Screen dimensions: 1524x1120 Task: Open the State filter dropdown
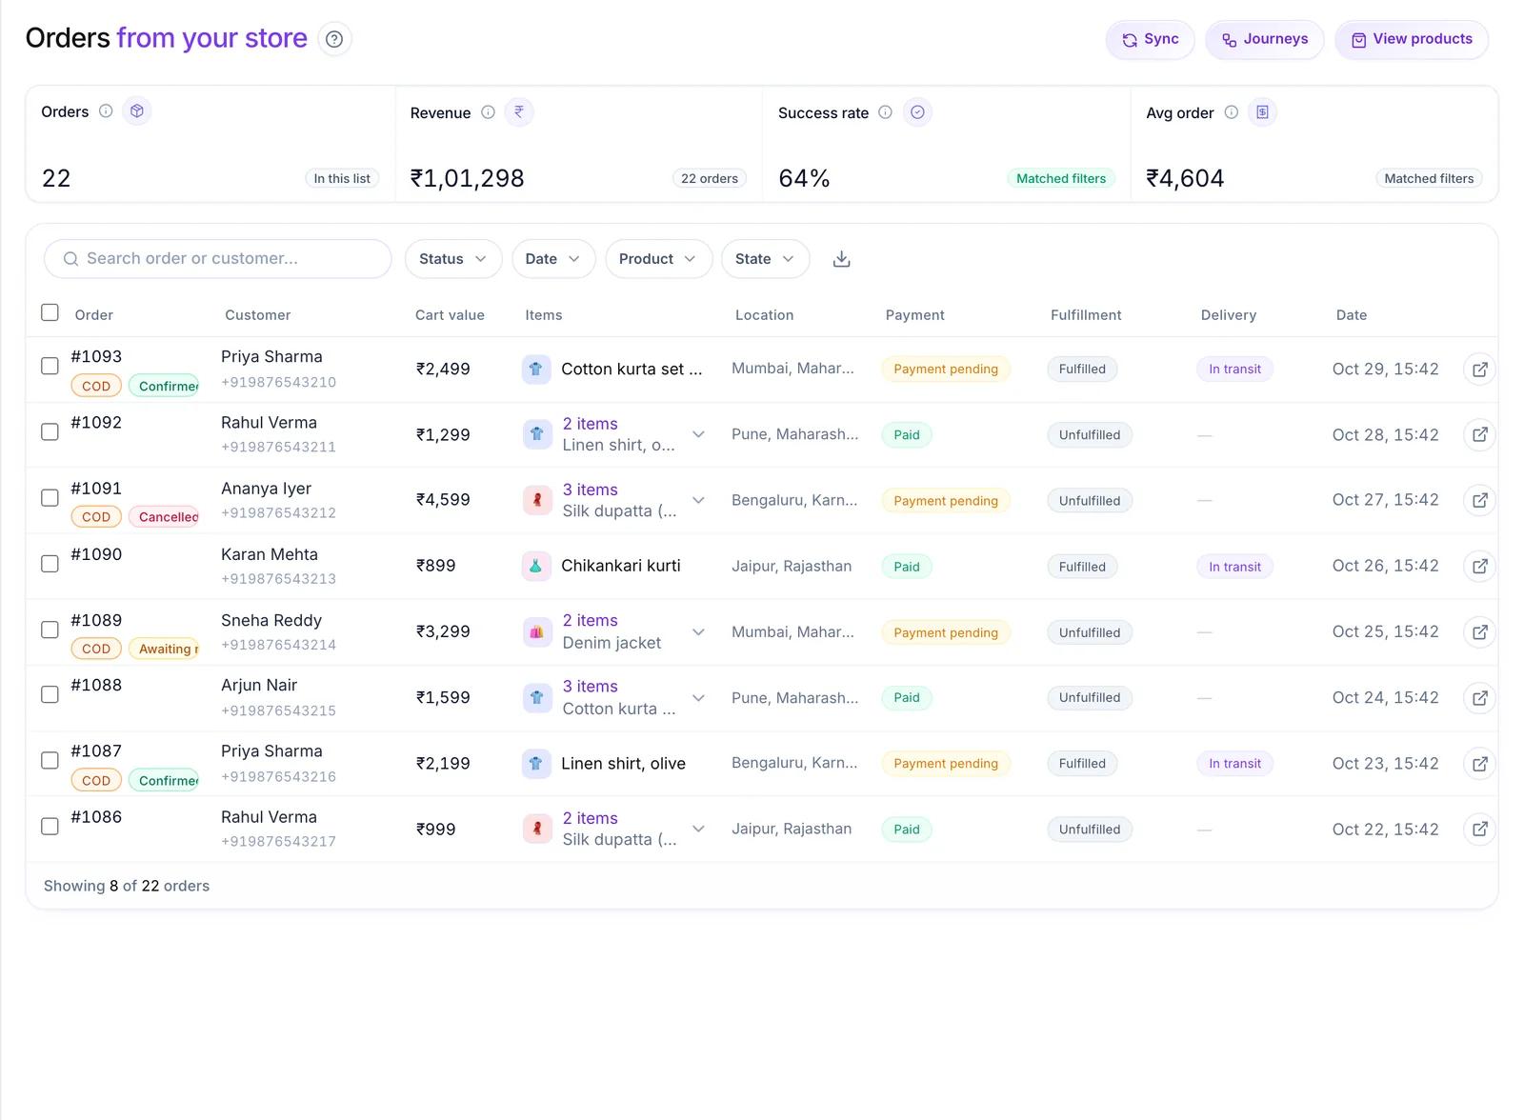[x=765, y=259]
